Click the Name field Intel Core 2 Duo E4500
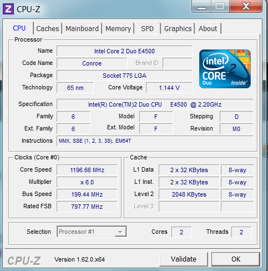 [124, 51]
